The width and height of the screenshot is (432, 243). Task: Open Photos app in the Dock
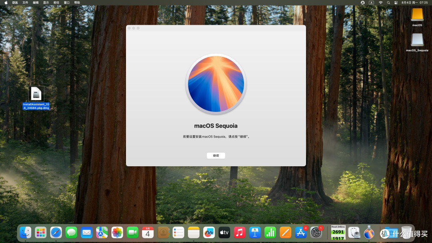[x=117, y=233]
